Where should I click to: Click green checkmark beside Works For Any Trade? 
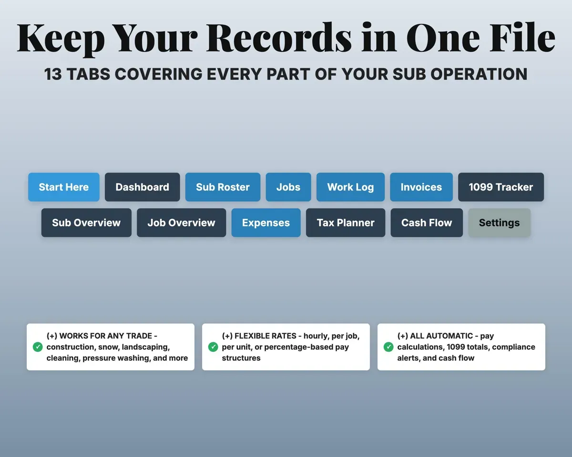point(38,347)
